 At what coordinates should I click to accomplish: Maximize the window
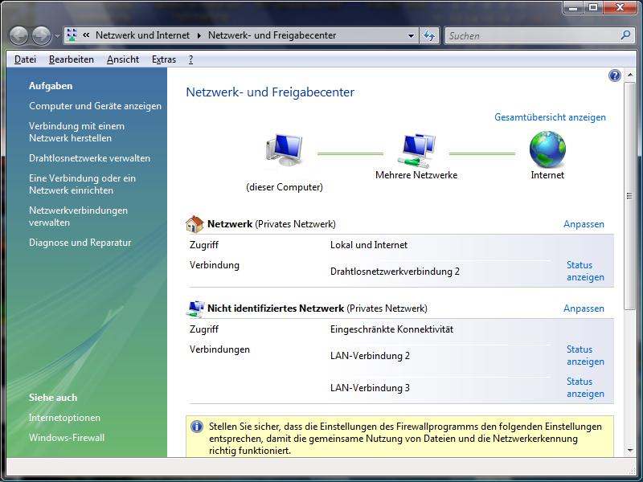coord(592,8)
